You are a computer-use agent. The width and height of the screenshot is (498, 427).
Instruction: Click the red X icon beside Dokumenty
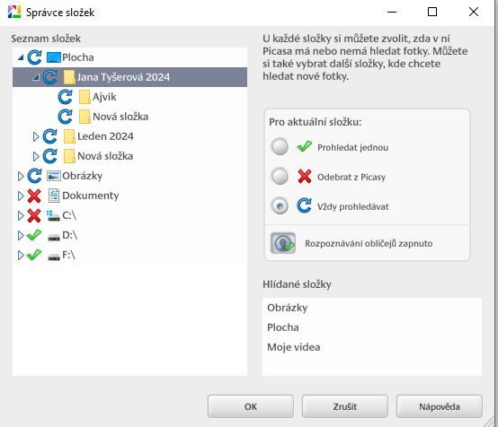pyautogui.click(x=34, y=196)
